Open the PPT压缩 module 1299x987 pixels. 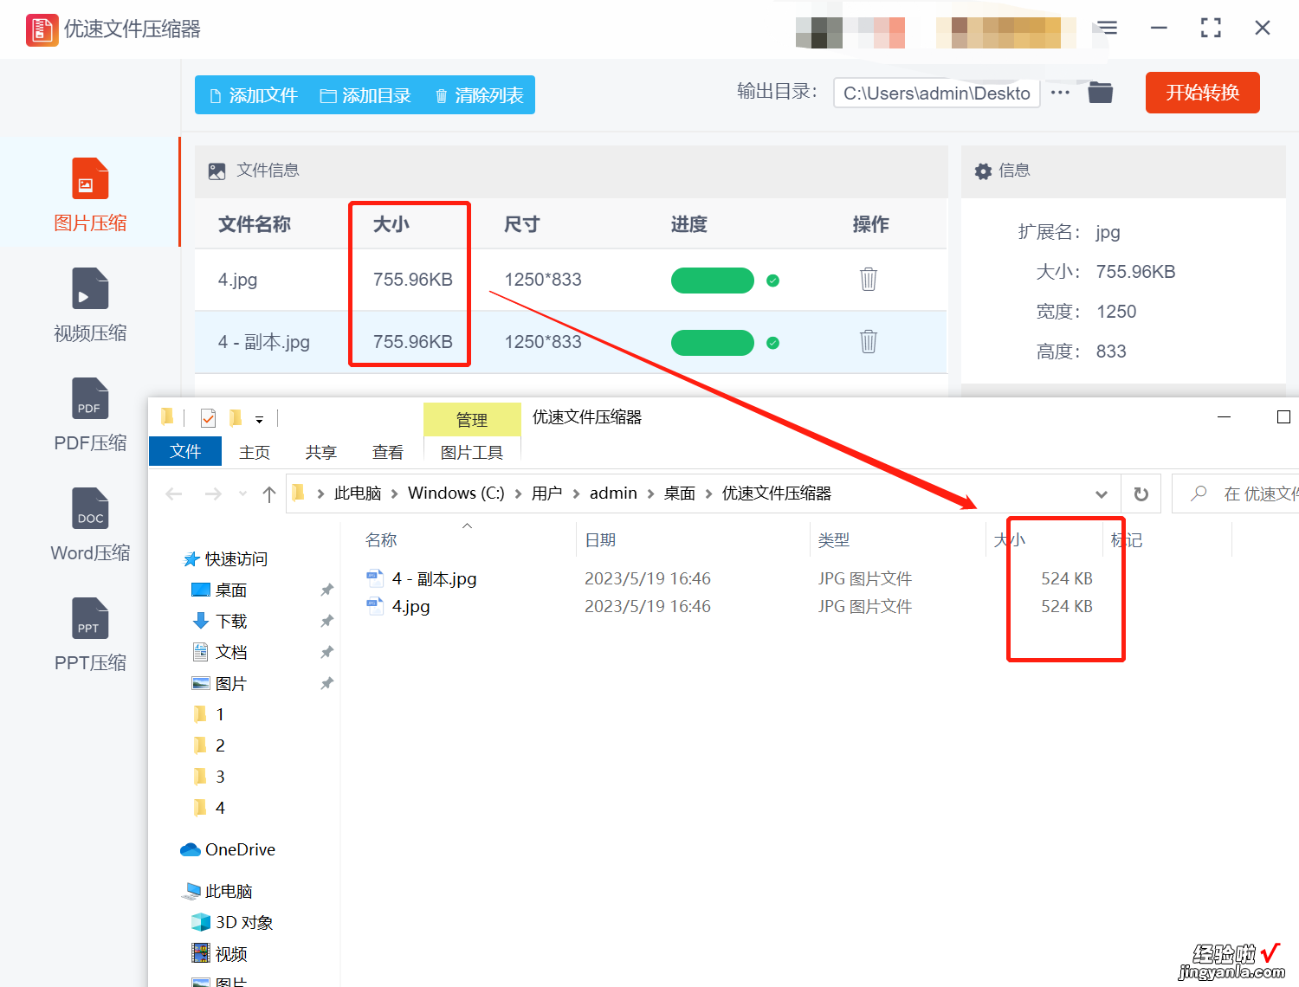coord(90,635)
